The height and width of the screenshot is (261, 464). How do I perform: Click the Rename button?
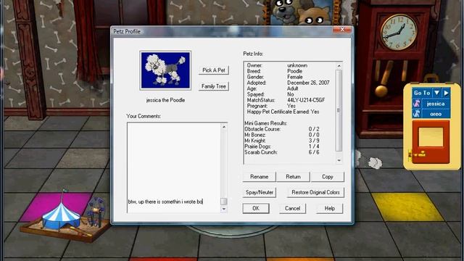pyautogui.click(x=260, y=177)
